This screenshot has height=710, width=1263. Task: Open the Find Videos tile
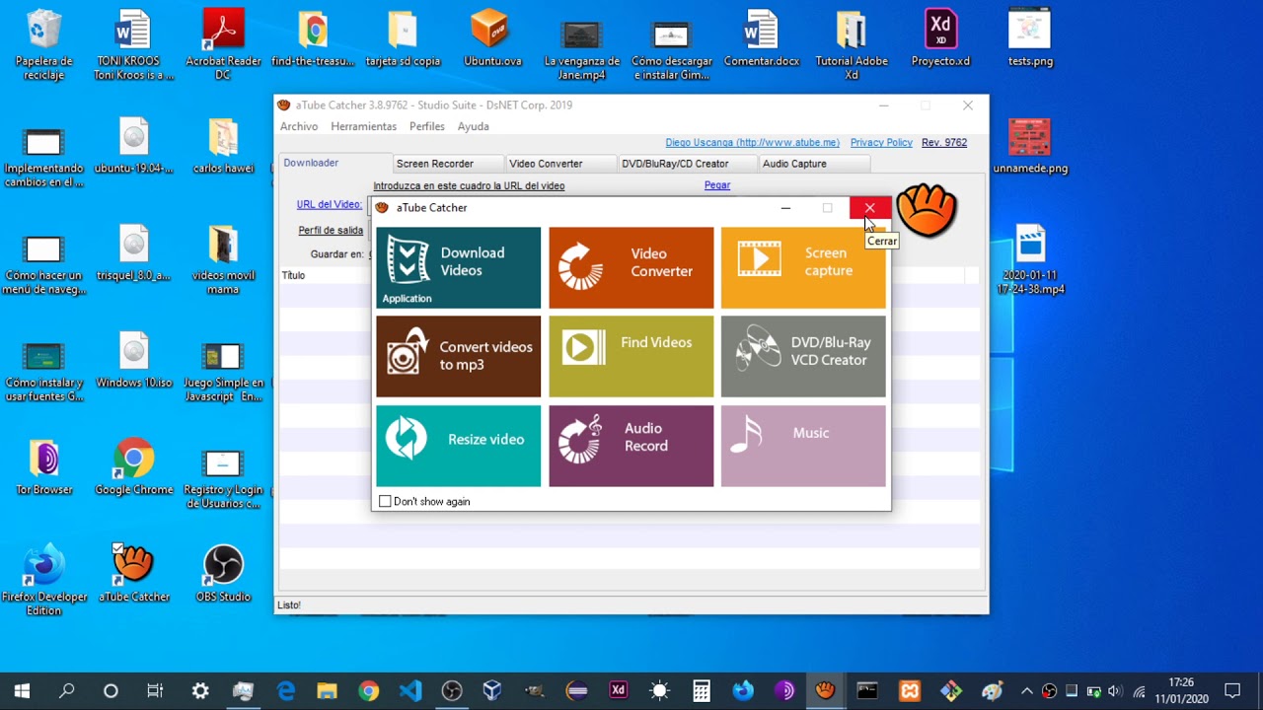(x=631, y=356)
